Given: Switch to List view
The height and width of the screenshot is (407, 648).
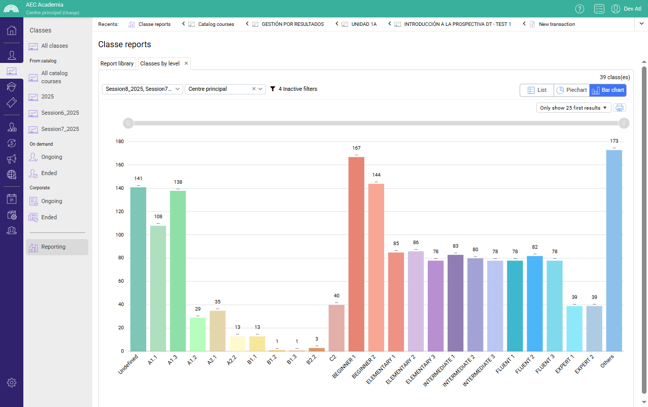Looking at the screenshot, I should coord(537,90).
